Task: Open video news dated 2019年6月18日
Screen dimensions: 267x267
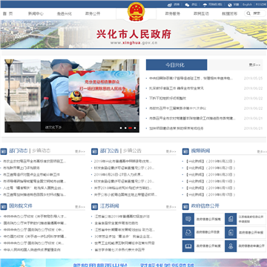Action: 210,188
